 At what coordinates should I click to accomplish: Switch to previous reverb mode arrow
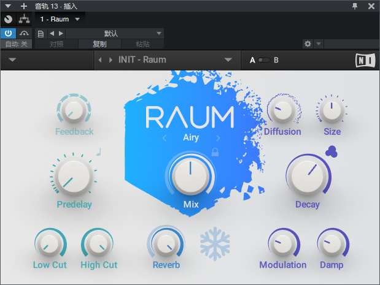click(x=165, y=138)
